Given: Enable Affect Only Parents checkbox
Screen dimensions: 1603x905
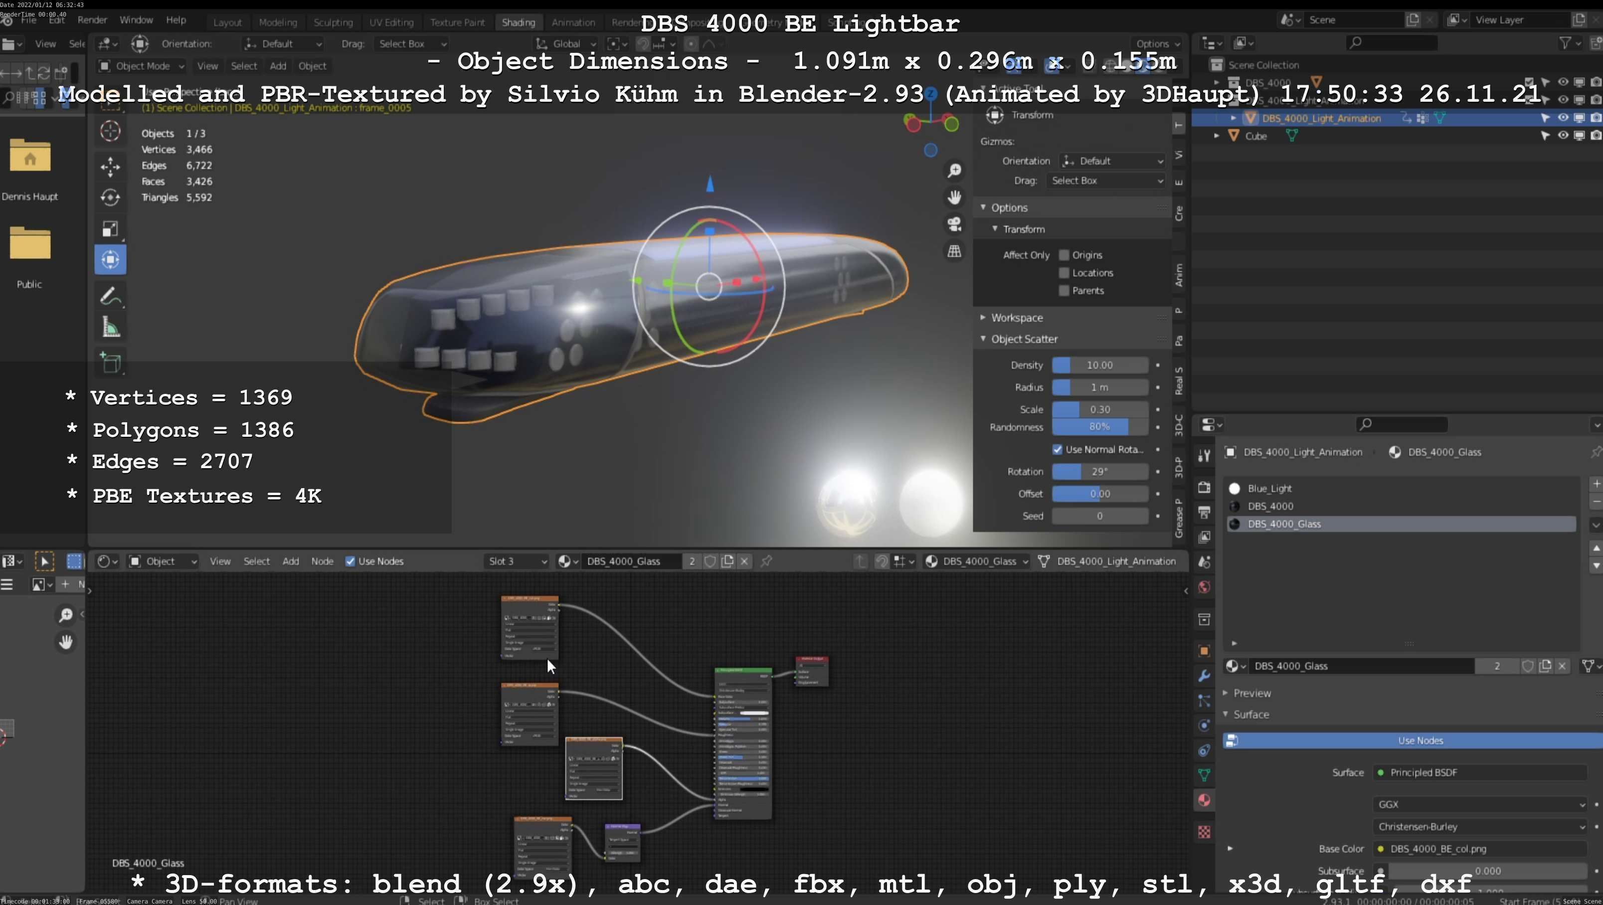Looking at the screenshot, I should 1064,291.
